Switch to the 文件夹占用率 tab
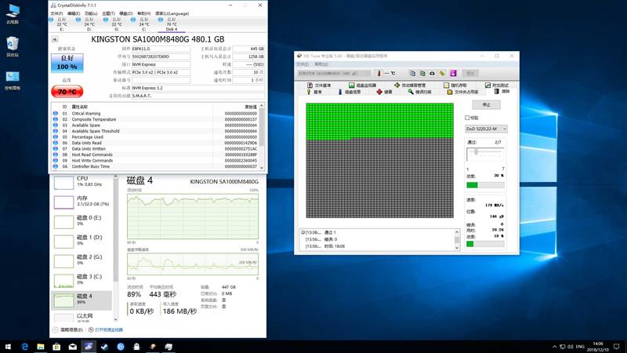The height and width of the screenshot is (353, 627). [462, 92]
